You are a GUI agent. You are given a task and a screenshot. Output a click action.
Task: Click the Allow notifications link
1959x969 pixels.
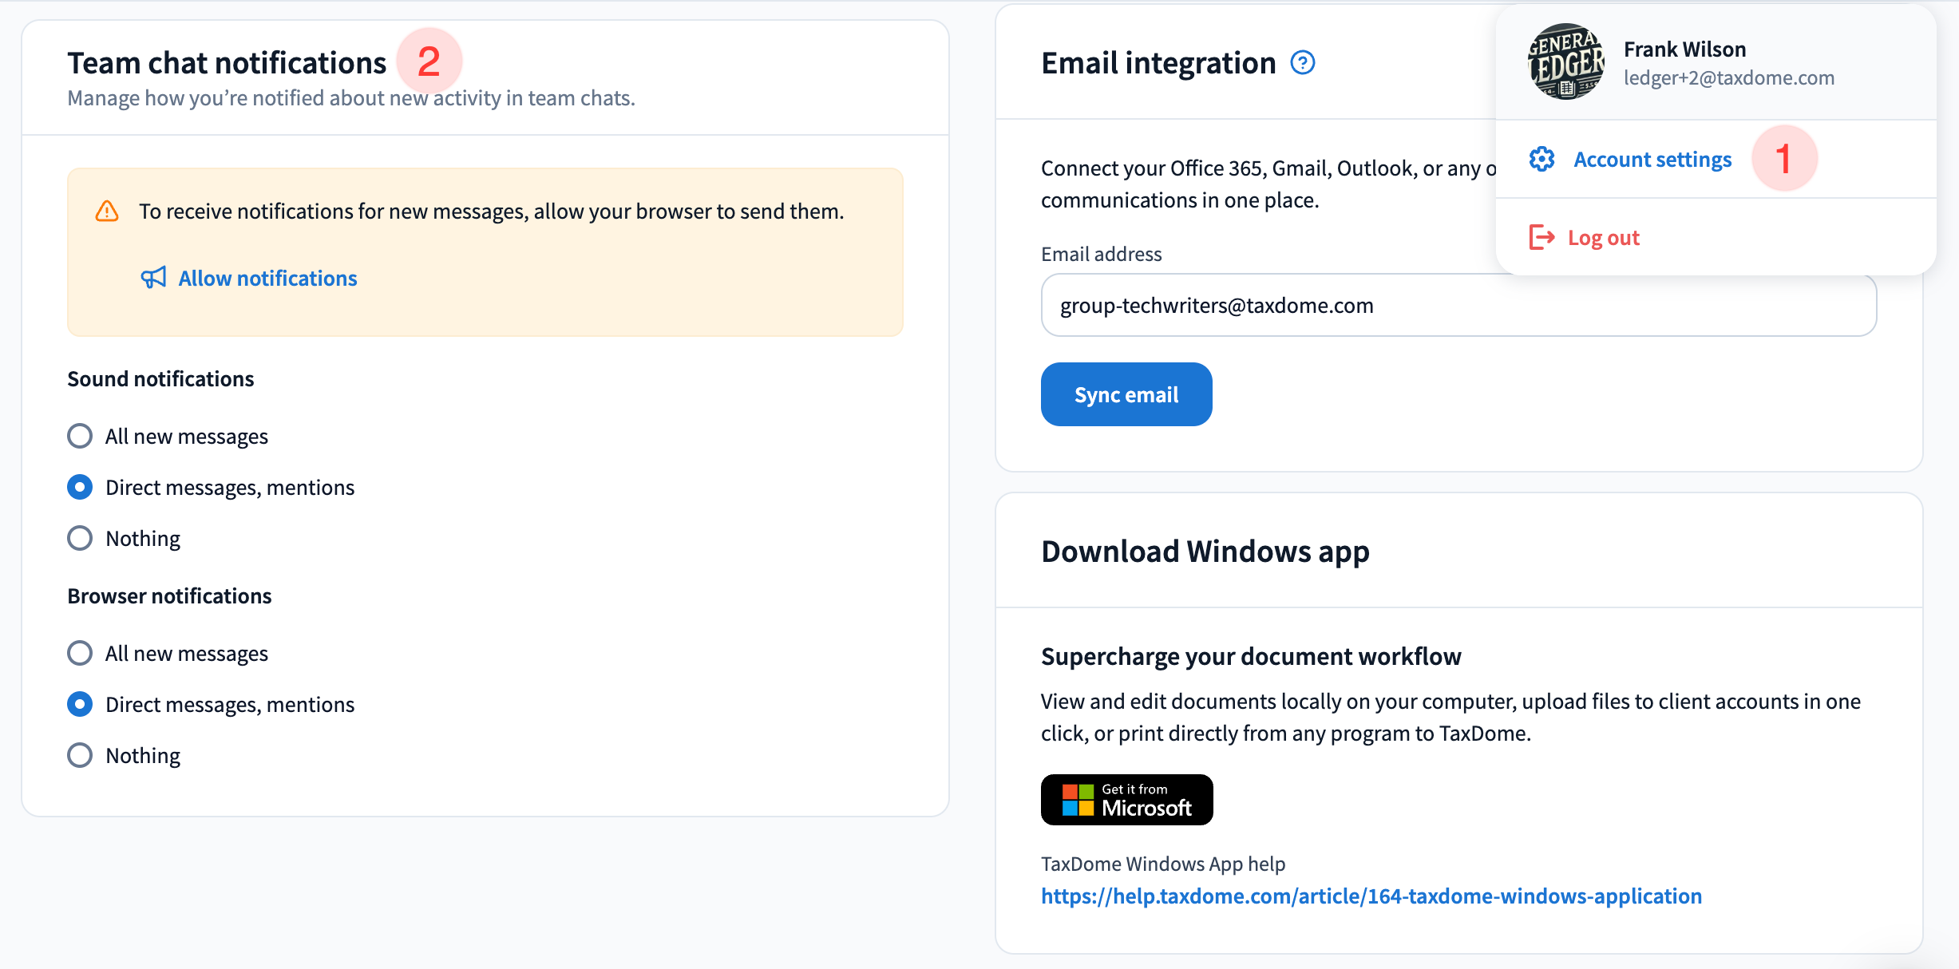pyautogui.click(x=267, y=279)
